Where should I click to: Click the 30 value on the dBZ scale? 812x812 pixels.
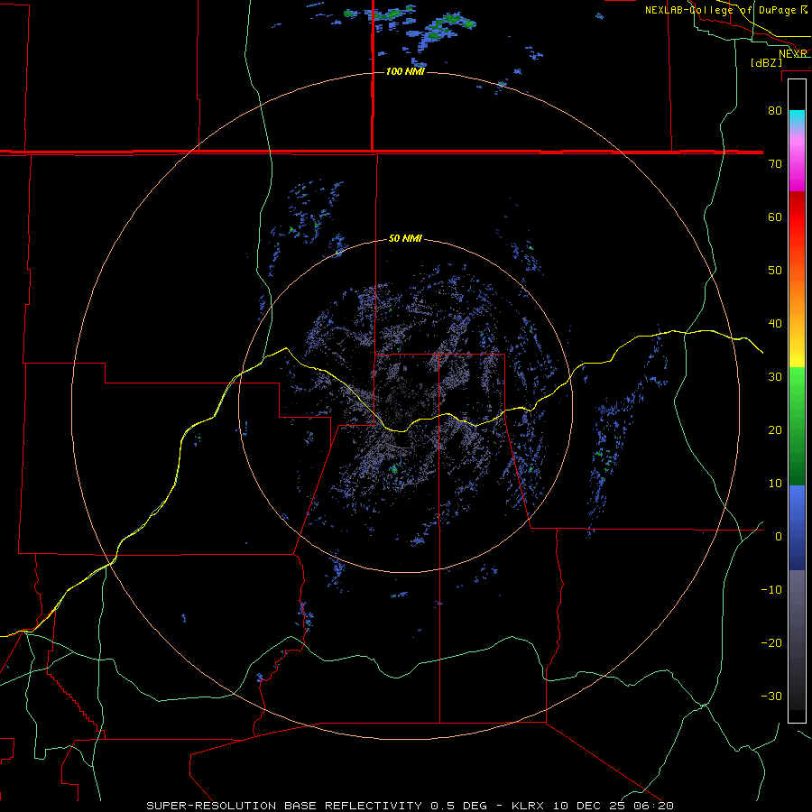click(x=775, y=376)
